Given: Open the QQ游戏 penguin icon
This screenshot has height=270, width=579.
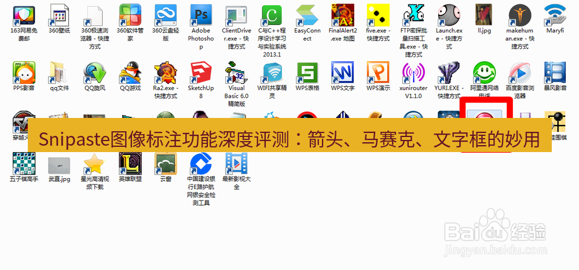Looking at the screenshot, I should point(130,73).
